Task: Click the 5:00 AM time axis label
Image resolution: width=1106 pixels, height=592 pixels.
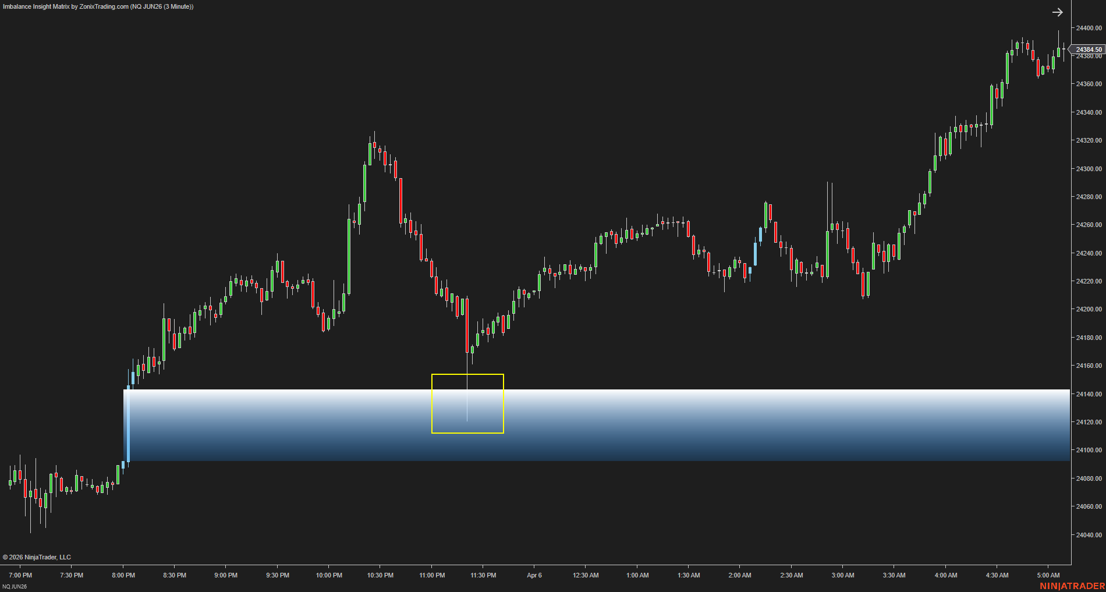Action: click(1048, 575)
